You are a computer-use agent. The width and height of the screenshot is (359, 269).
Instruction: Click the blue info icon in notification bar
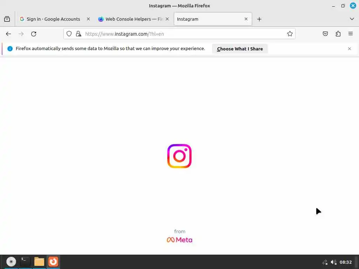(x=10, y=49)
